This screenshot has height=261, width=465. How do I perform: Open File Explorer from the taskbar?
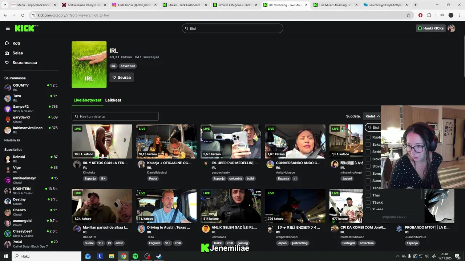coord(112,256)
